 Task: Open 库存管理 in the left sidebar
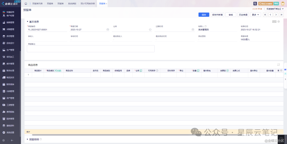[x=10, y=36]
